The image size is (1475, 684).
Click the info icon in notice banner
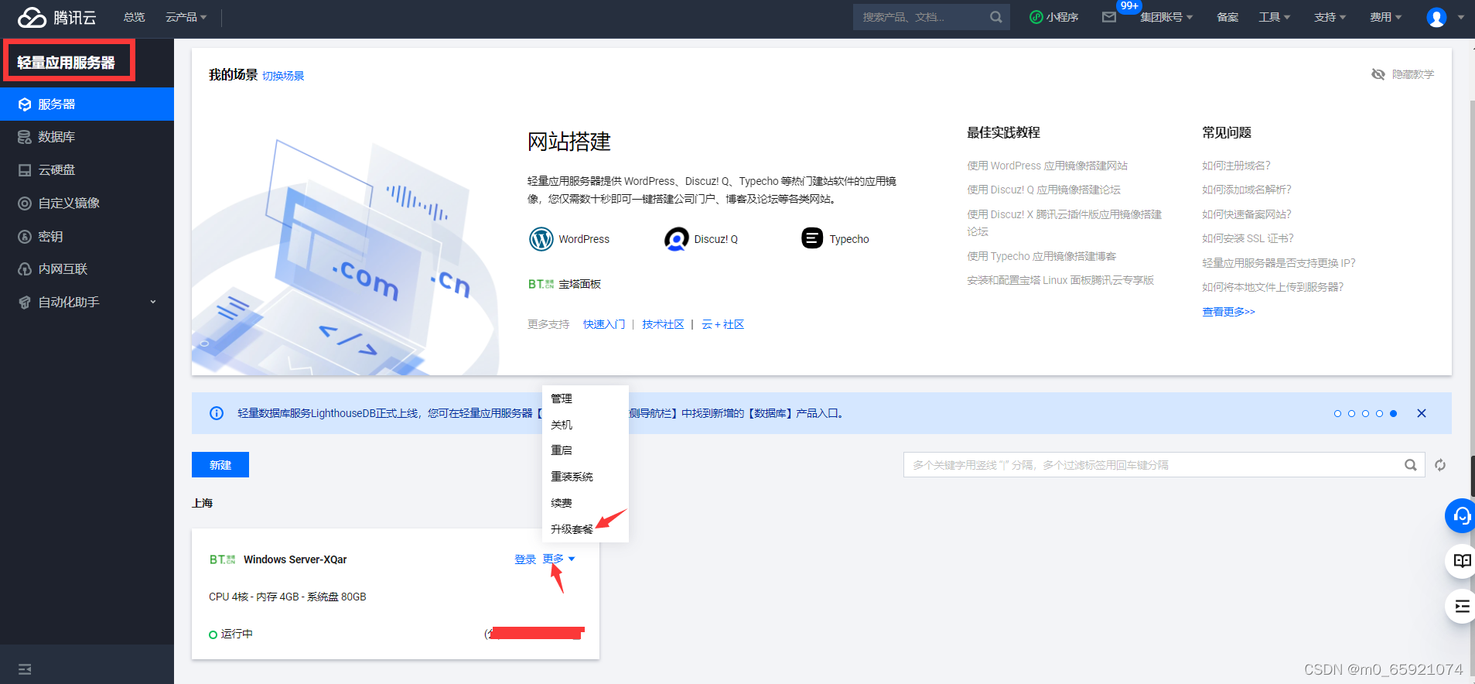pyautogui.click(x=217, y=413)
